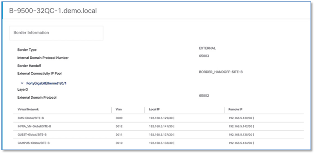Viewport: 315px width, 154px height.
Task: Click the Border Type label
Action: point(27,50)
